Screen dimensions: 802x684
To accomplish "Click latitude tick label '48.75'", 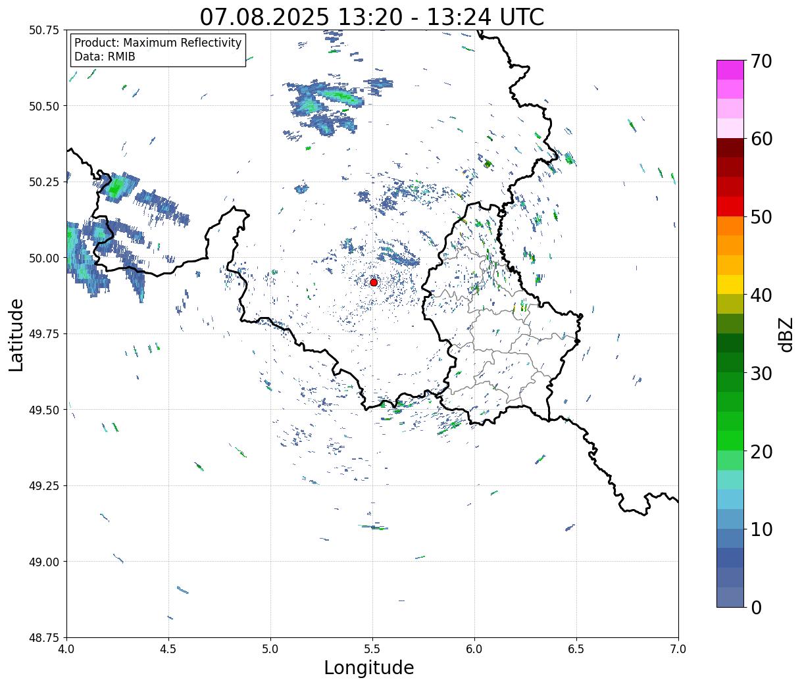I will click(44, 637).
